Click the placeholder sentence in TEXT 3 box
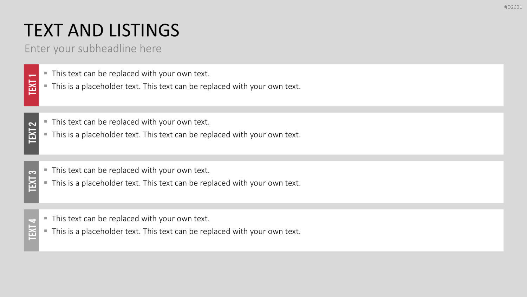 click(176, 183)
